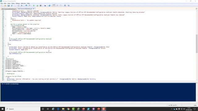The image size is (198, 111).
Task: Collapse the pscustomobject block at line 205
Action: coord(6,26)
